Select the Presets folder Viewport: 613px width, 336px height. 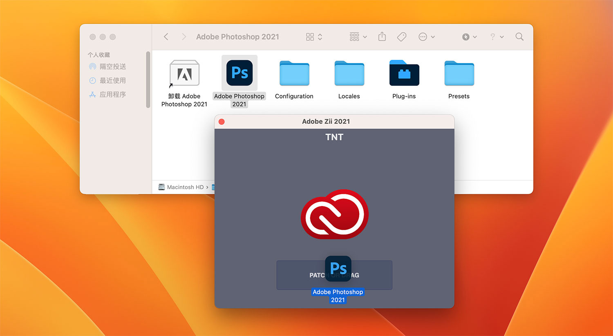459,73
